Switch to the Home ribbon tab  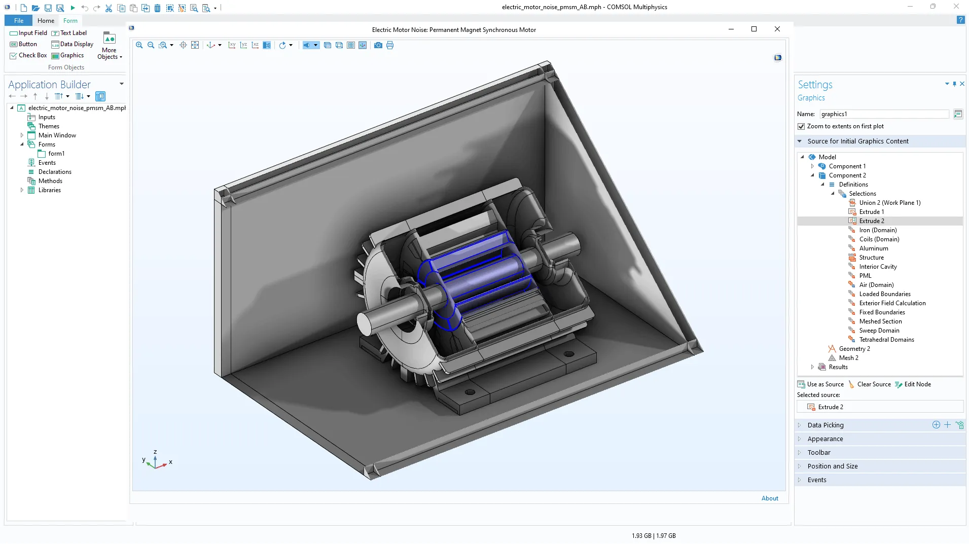click(x=46, y=21)
